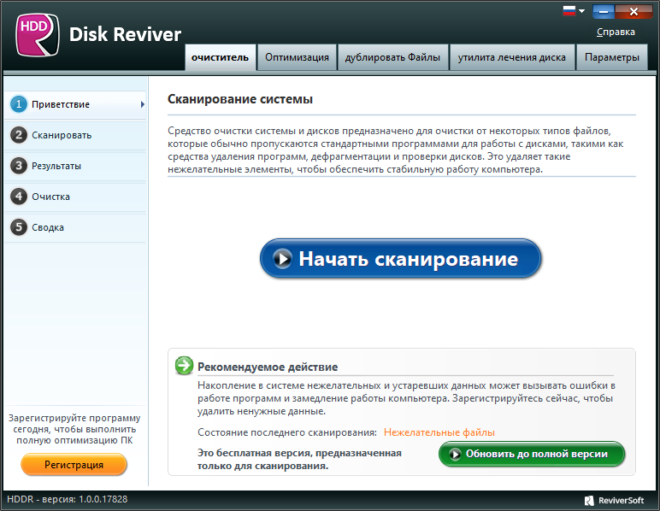Screen dimensions: 660x511
Task: Open the Оптимизация tab
Action: (297, 57)
